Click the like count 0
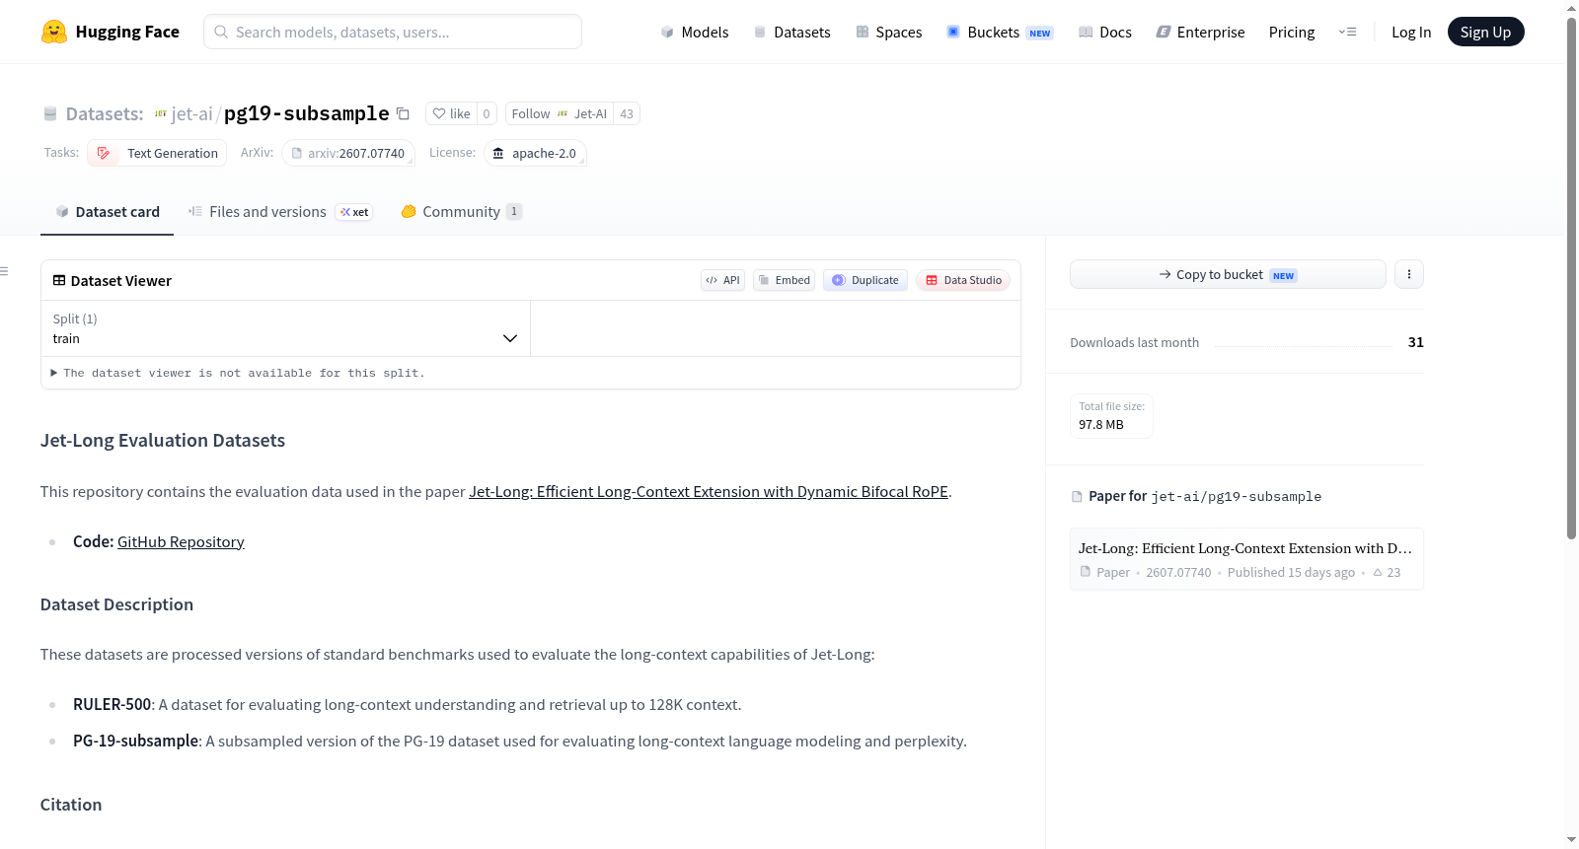Image resolution: width=1579 pixels, height=849 pixels. tap(487, 113)
